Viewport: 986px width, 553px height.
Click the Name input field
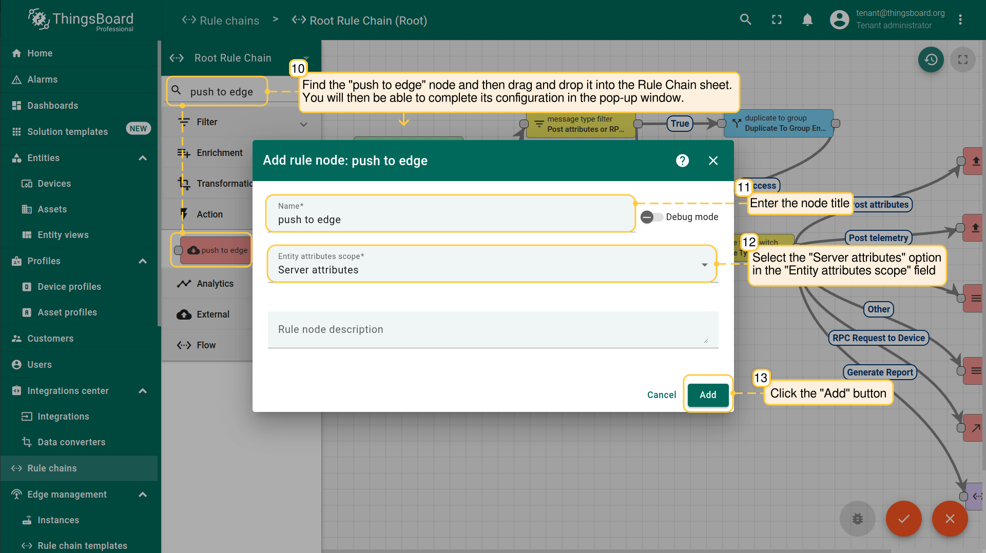point(451,220)
